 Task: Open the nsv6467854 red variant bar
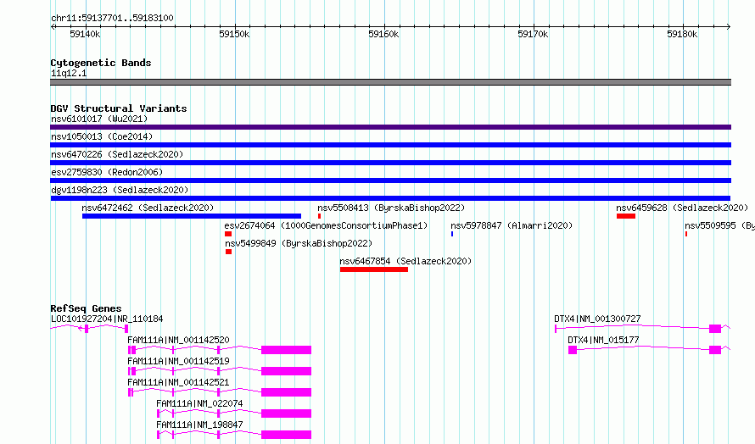click(x=374, y=269)
